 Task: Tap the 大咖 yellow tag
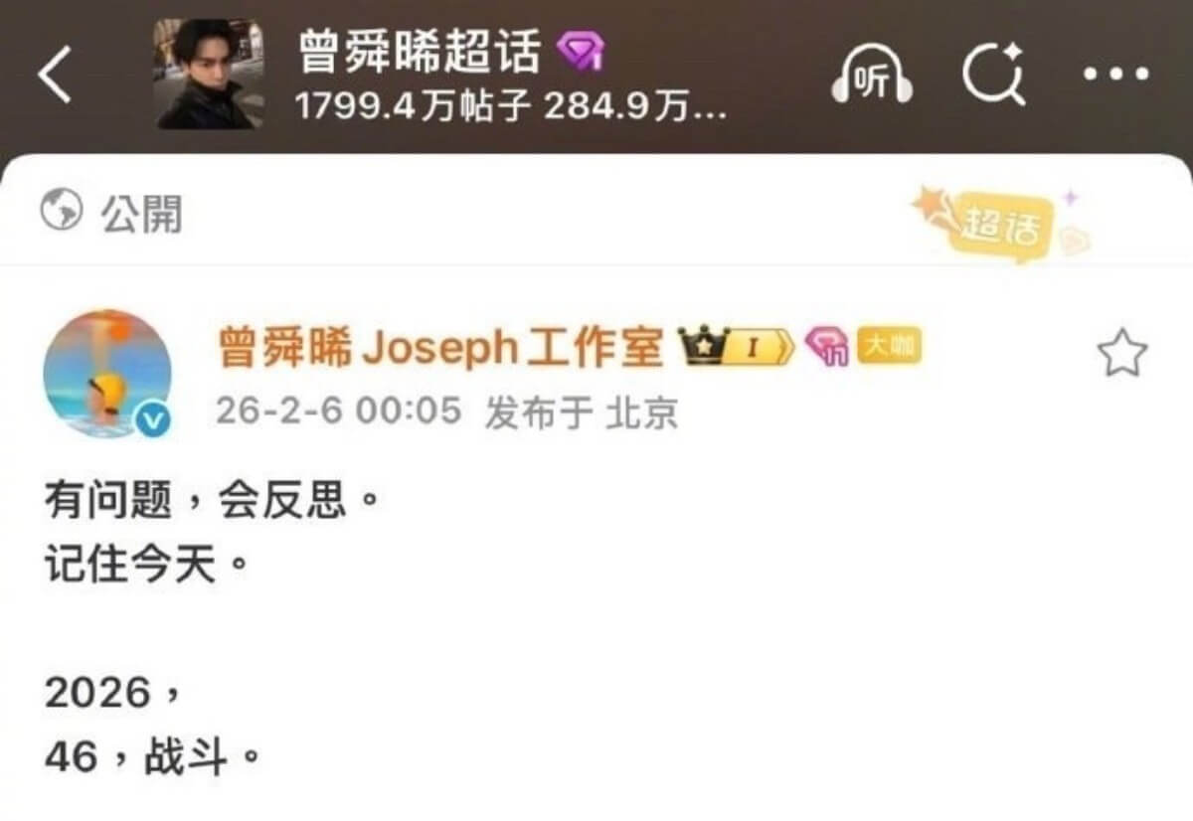[890, 346]
